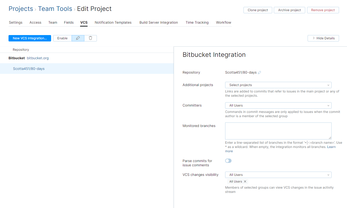This screenshot has height=208, width=347.
Task: Switch to the Settings tab
Action: 15,22
